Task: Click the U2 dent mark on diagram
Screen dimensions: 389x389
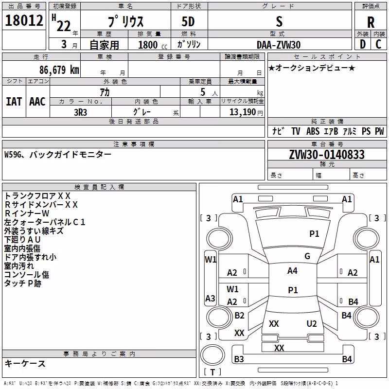Action: [312, 323]
